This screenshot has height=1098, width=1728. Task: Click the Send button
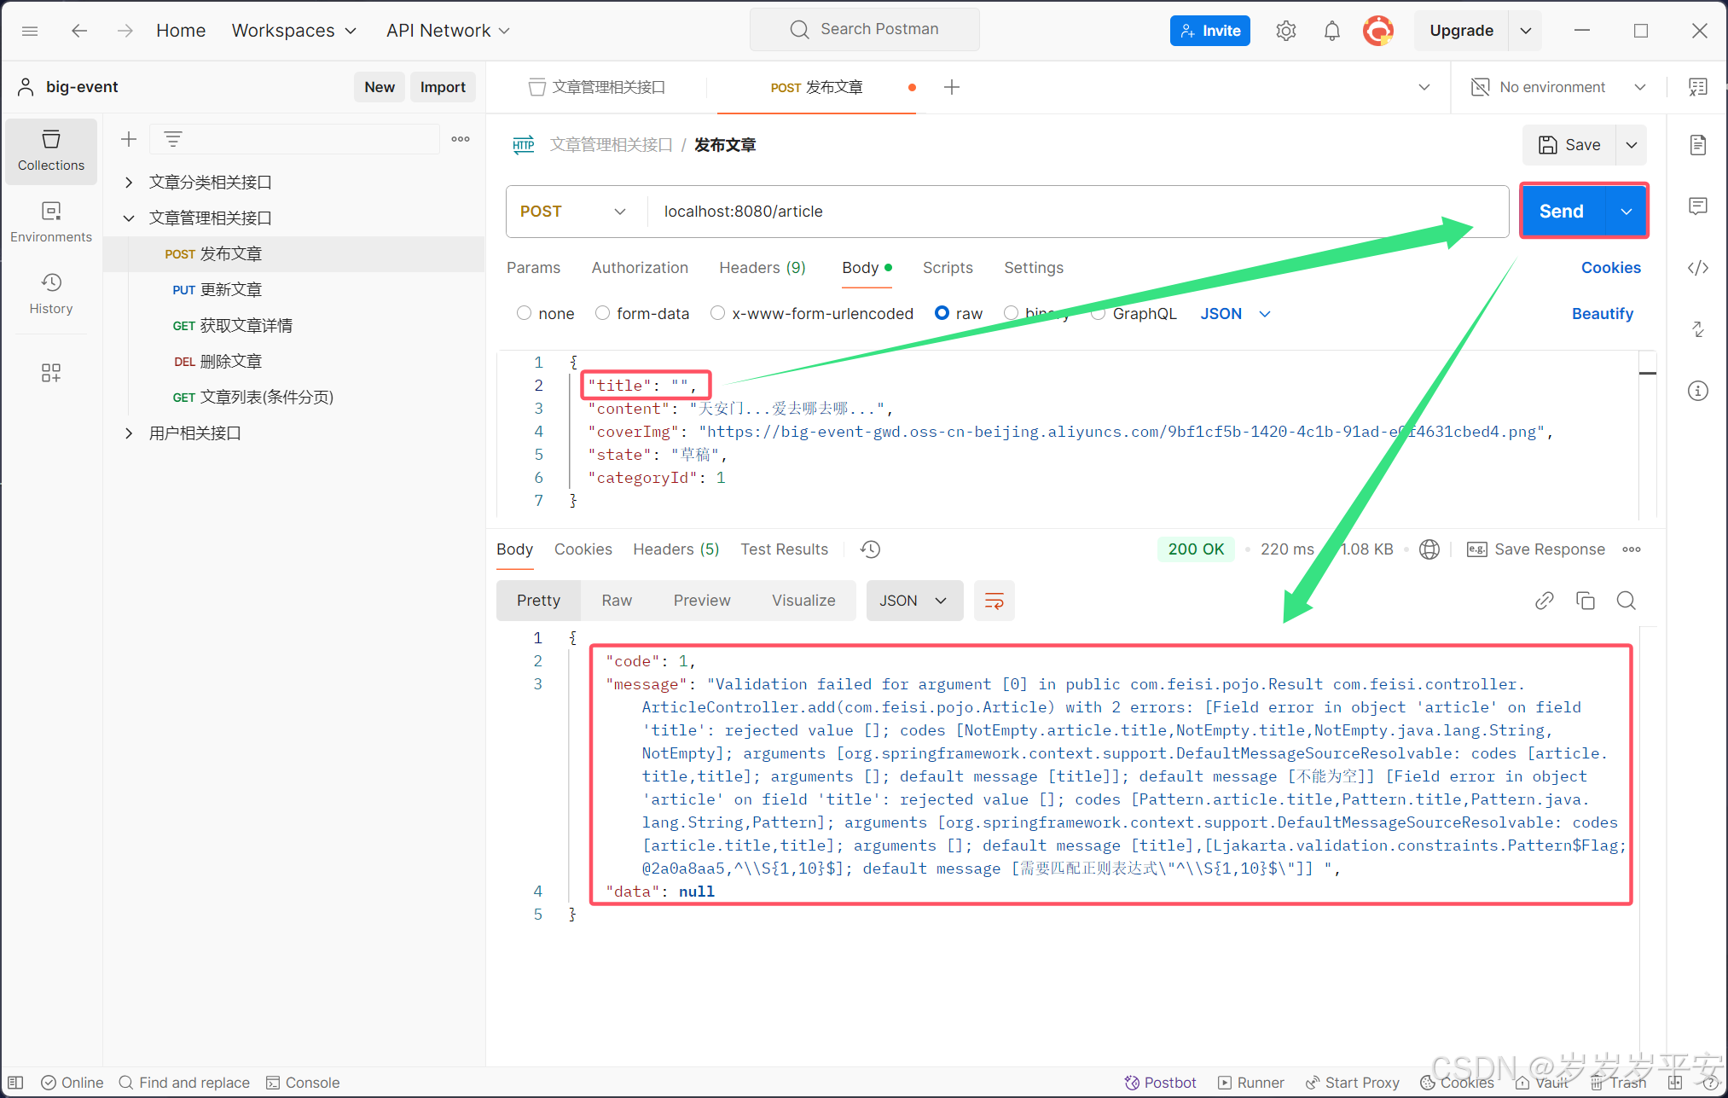click(x=1561, y=211)
